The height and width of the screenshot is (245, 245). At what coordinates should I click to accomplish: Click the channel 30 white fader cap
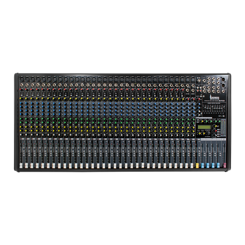(181, 166)
